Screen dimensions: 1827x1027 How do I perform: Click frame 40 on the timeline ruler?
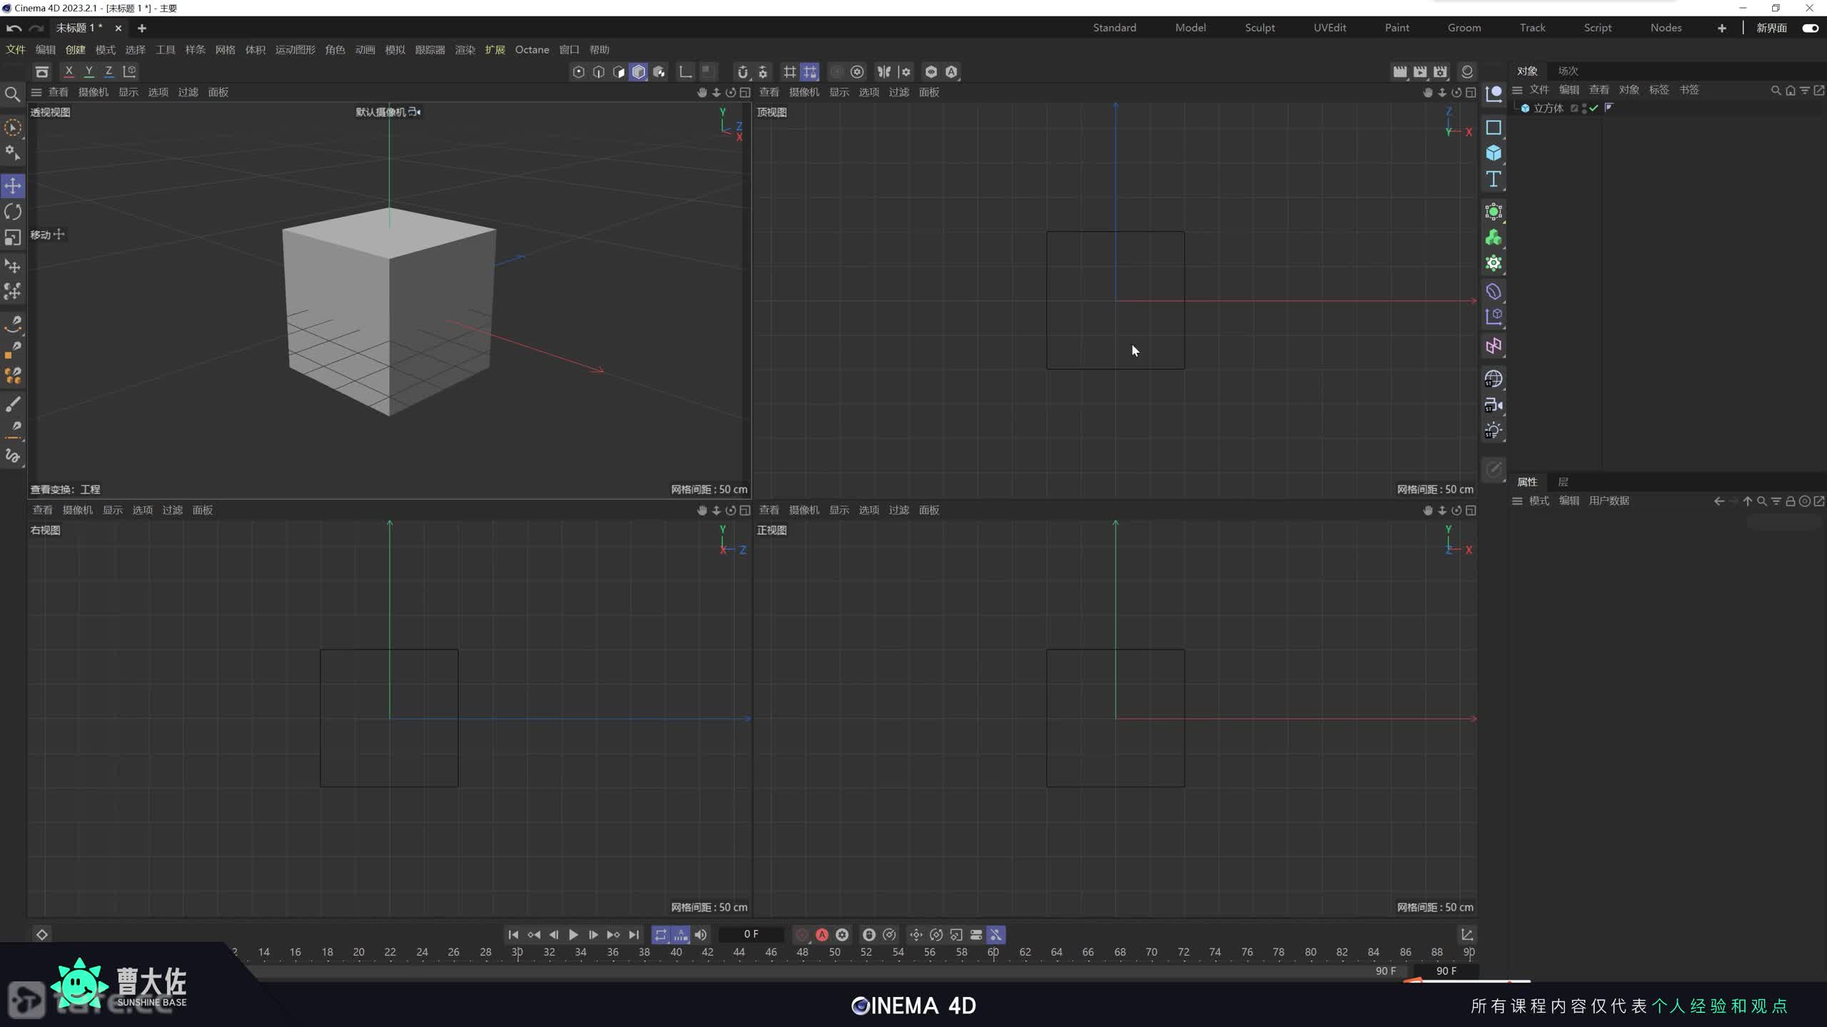click(x=676, y=952)
